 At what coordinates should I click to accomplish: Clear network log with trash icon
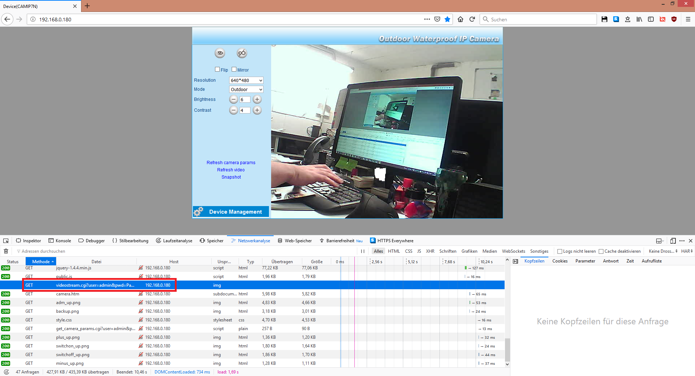tap(6, 251)
